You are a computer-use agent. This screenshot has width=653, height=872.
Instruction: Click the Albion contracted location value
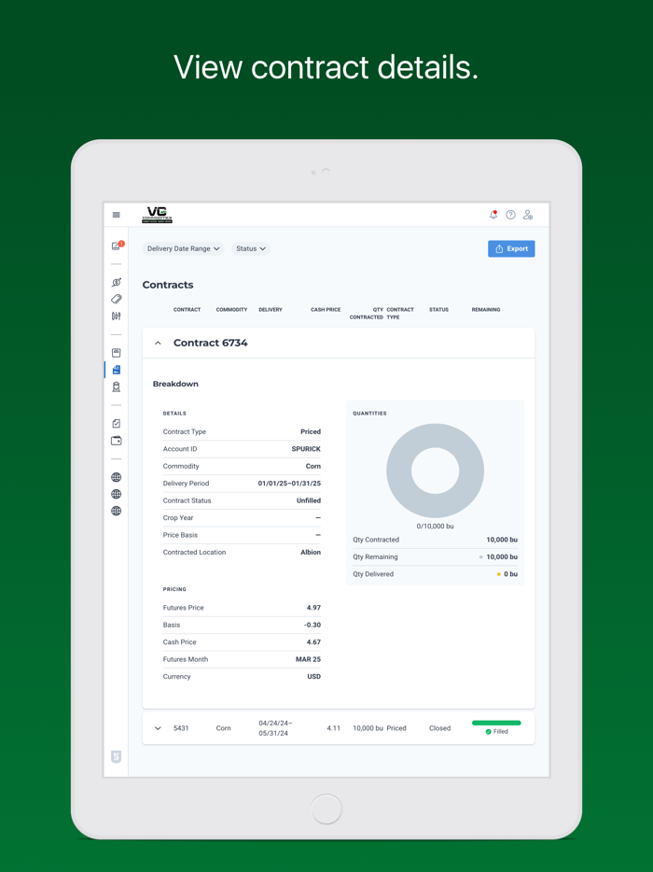tap(311, 552)
